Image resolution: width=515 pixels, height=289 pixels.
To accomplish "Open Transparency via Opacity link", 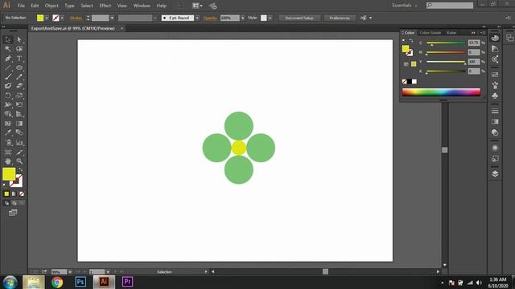I will 210,18.
